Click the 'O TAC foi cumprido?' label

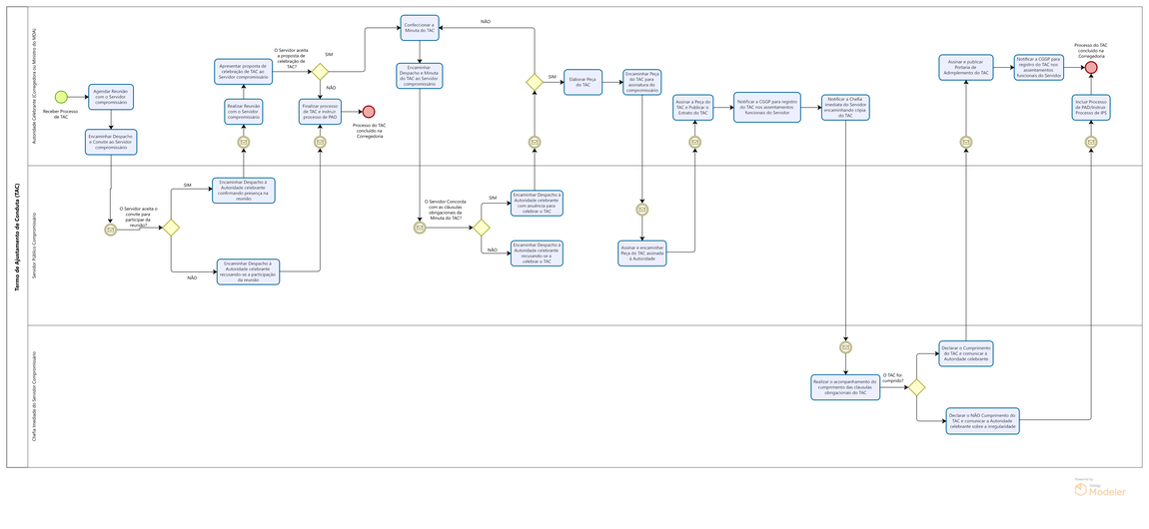[x=893, y=377]
